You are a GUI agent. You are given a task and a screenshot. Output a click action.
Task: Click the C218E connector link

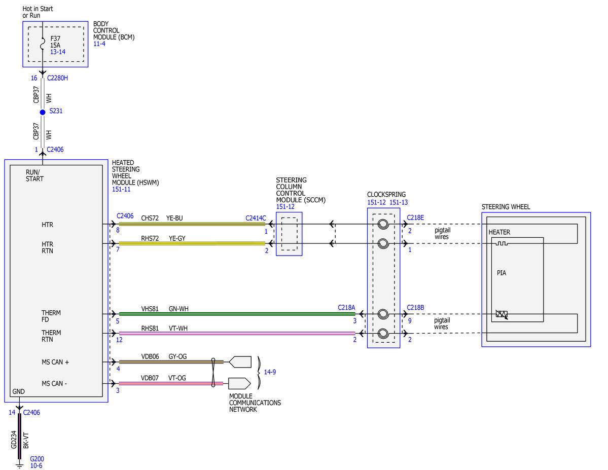pos(415,218)
